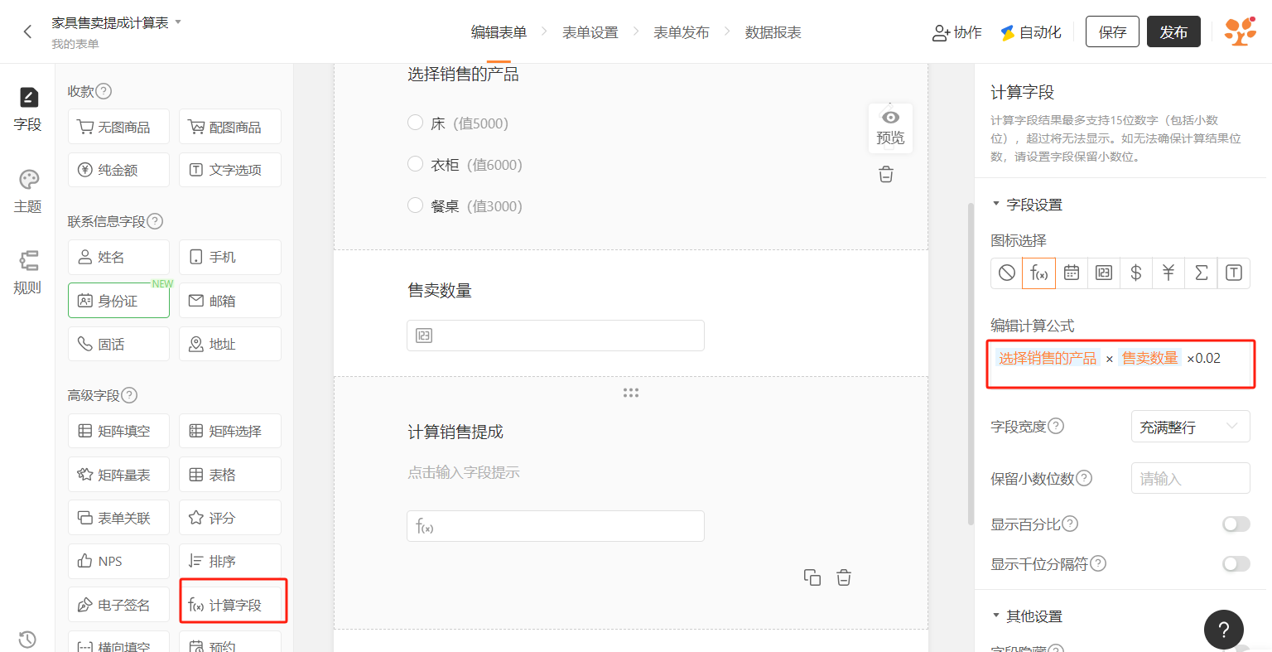
Task: Open the 预览 preview eye button
Action: (x=890, y=128)
